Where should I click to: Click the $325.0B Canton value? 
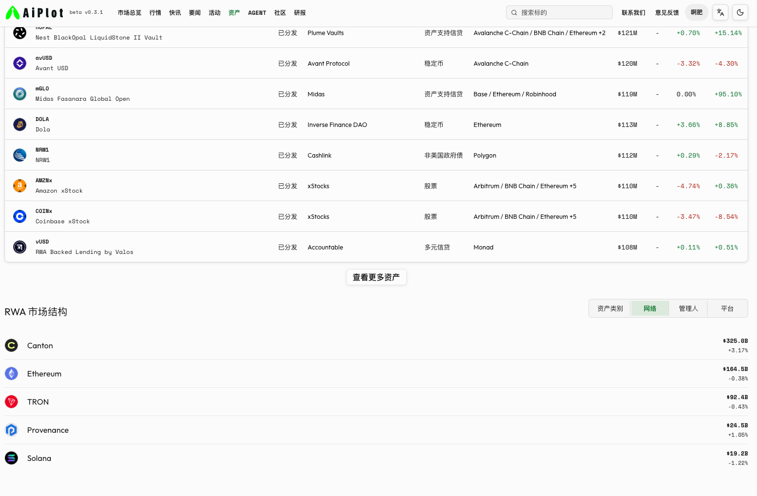click(x=735, y=341)
